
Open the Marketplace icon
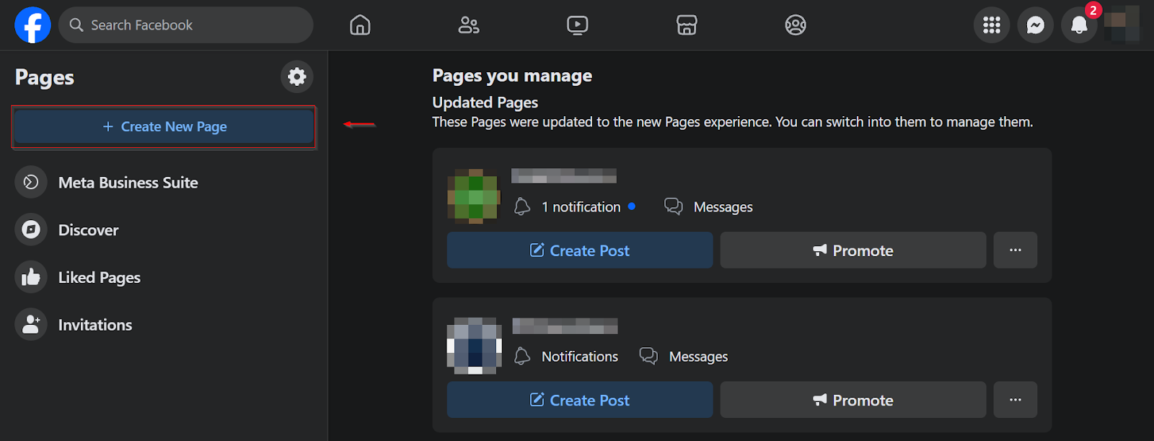pos(687,25)
